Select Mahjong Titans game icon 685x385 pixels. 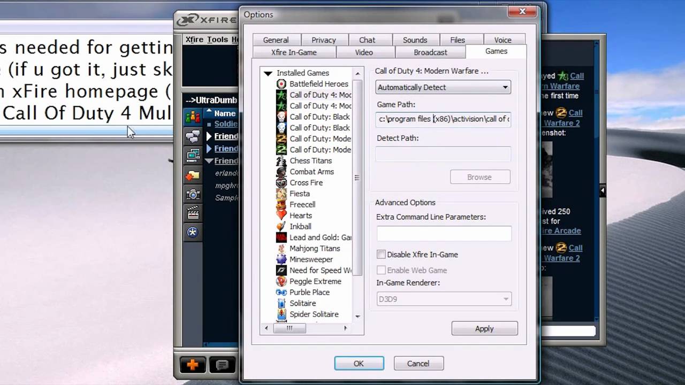click(281, 249)
